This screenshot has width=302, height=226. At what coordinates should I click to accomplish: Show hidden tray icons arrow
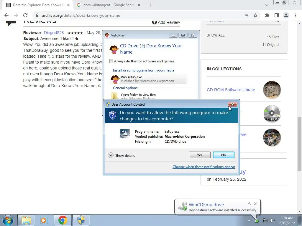pos(249,221)
